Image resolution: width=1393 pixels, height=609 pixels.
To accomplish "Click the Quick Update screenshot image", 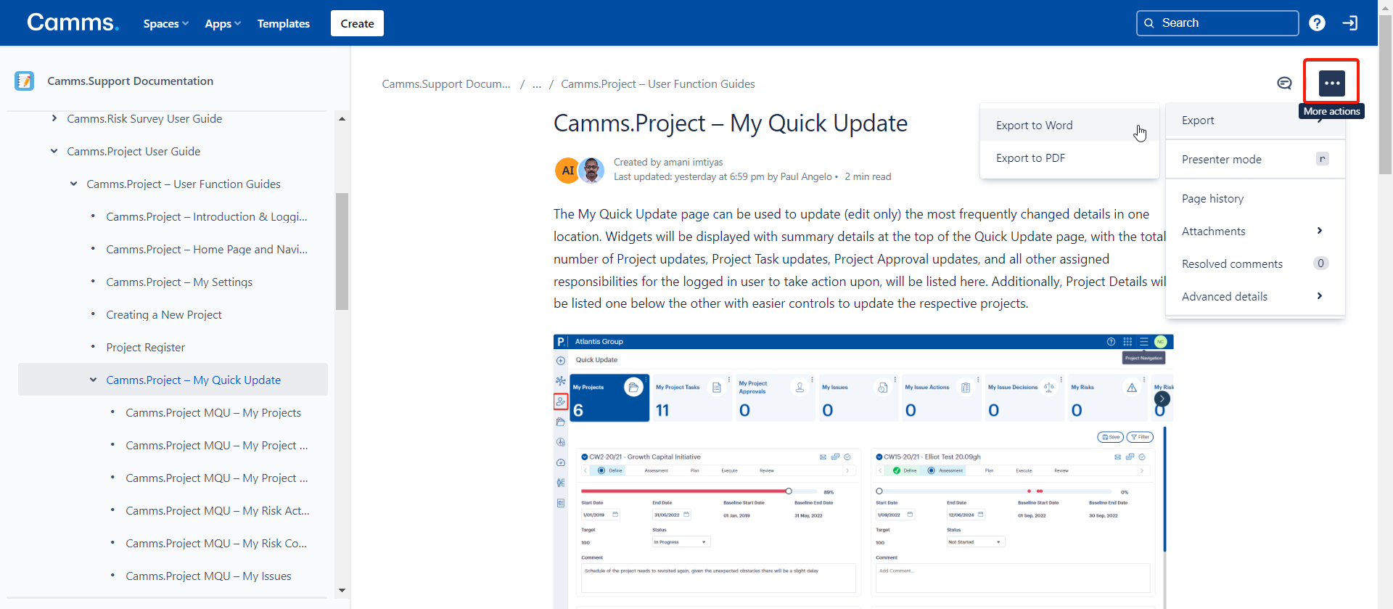I will pos(863,471).
